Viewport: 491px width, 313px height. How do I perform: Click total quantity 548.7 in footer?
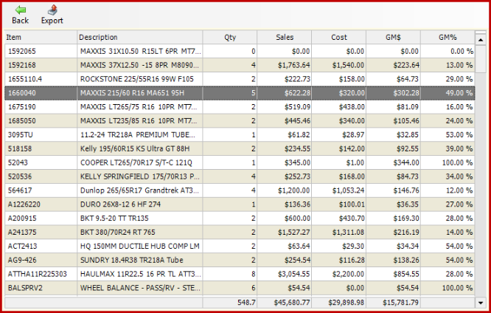click(246, 303)
